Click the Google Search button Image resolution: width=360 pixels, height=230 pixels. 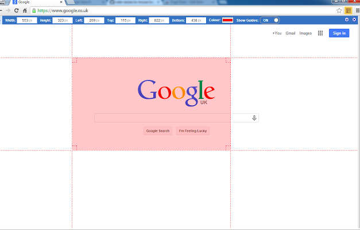[158, 131]
